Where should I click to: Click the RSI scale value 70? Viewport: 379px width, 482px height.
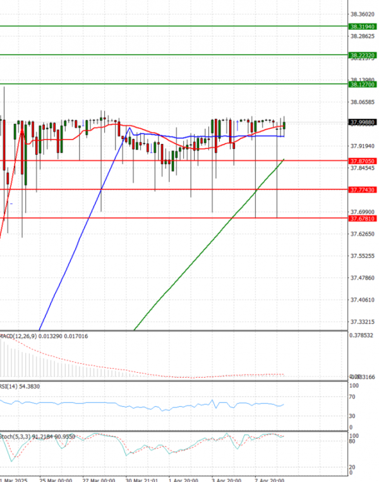(x=352, y=397)
